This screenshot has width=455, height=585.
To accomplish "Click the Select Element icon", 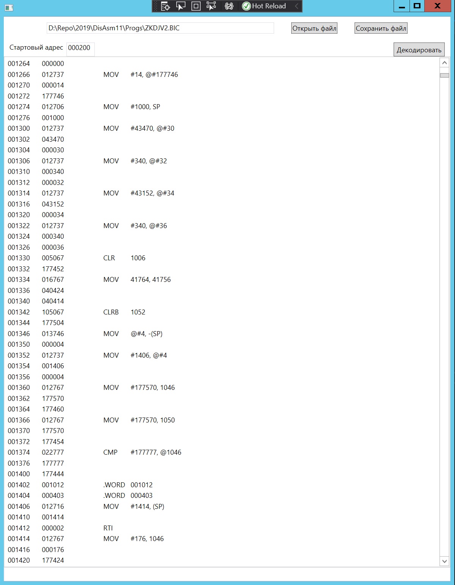I will (181, 6).
